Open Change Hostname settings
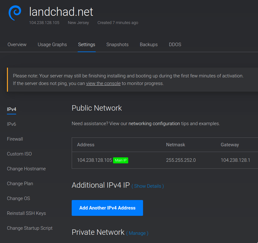Image resolution: width=258 pixels, height=243 pixels. pos(26,169)
